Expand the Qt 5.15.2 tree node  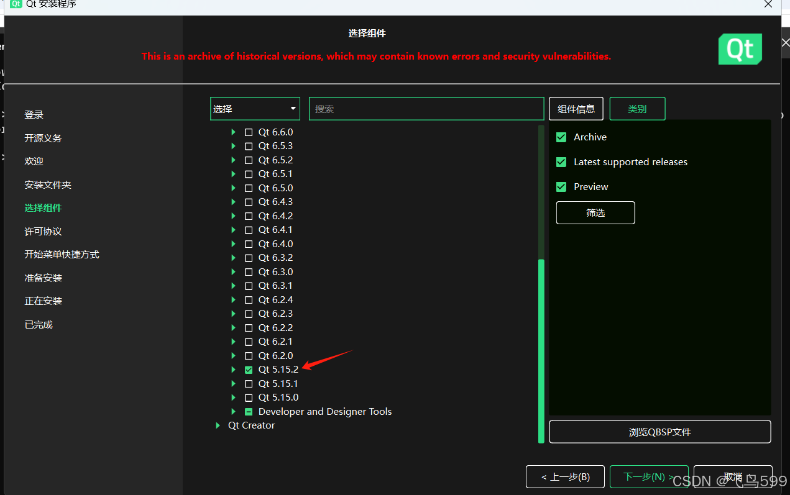(234, 370)
